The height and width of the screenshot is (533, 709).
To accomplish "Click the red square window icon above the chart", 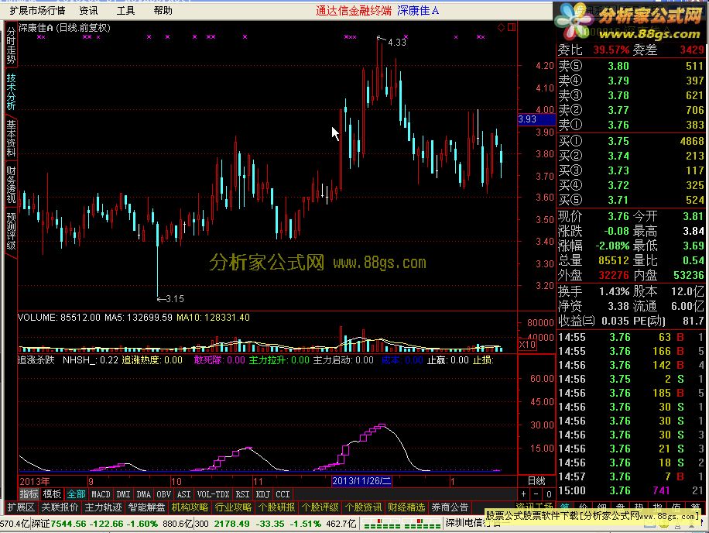I will tap(512, 28).
